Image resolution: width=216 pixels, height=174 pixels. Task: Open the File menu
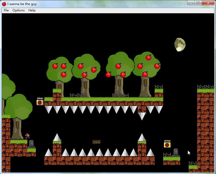click(6, 10)
